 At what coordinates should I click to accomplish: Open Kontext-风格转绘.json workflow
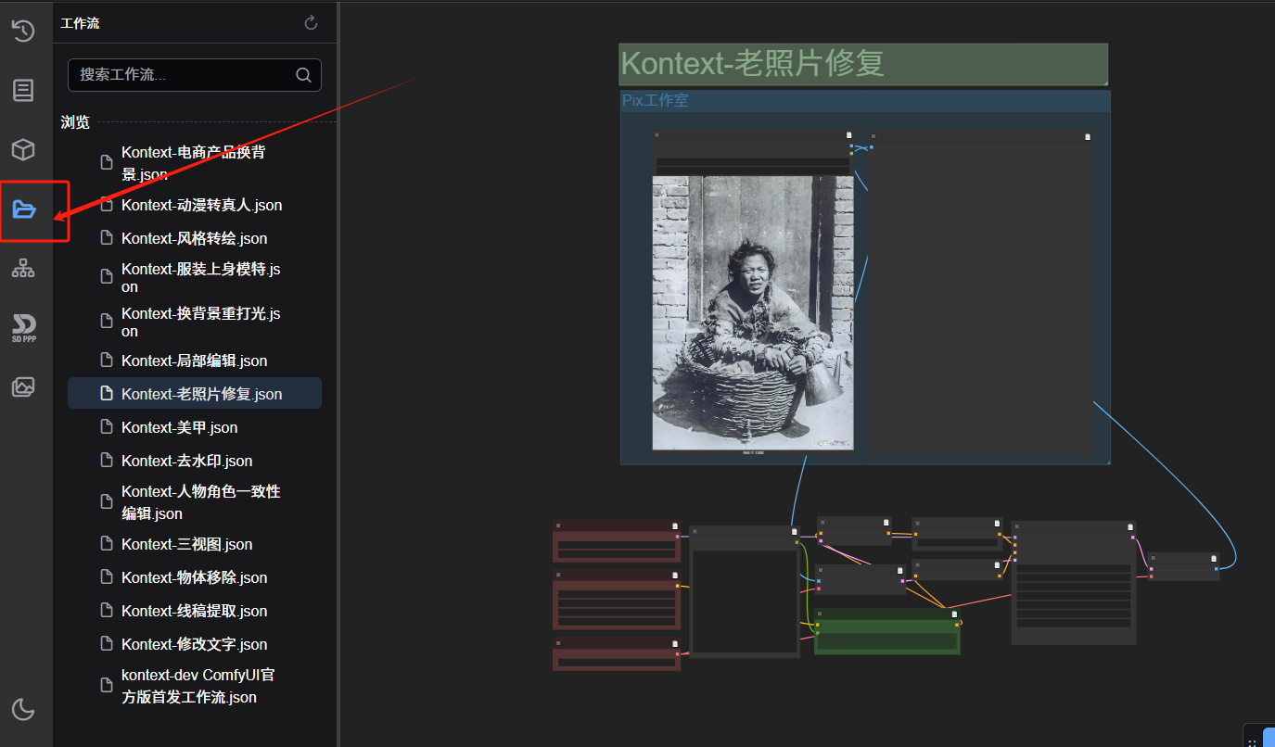pos(195,238)
